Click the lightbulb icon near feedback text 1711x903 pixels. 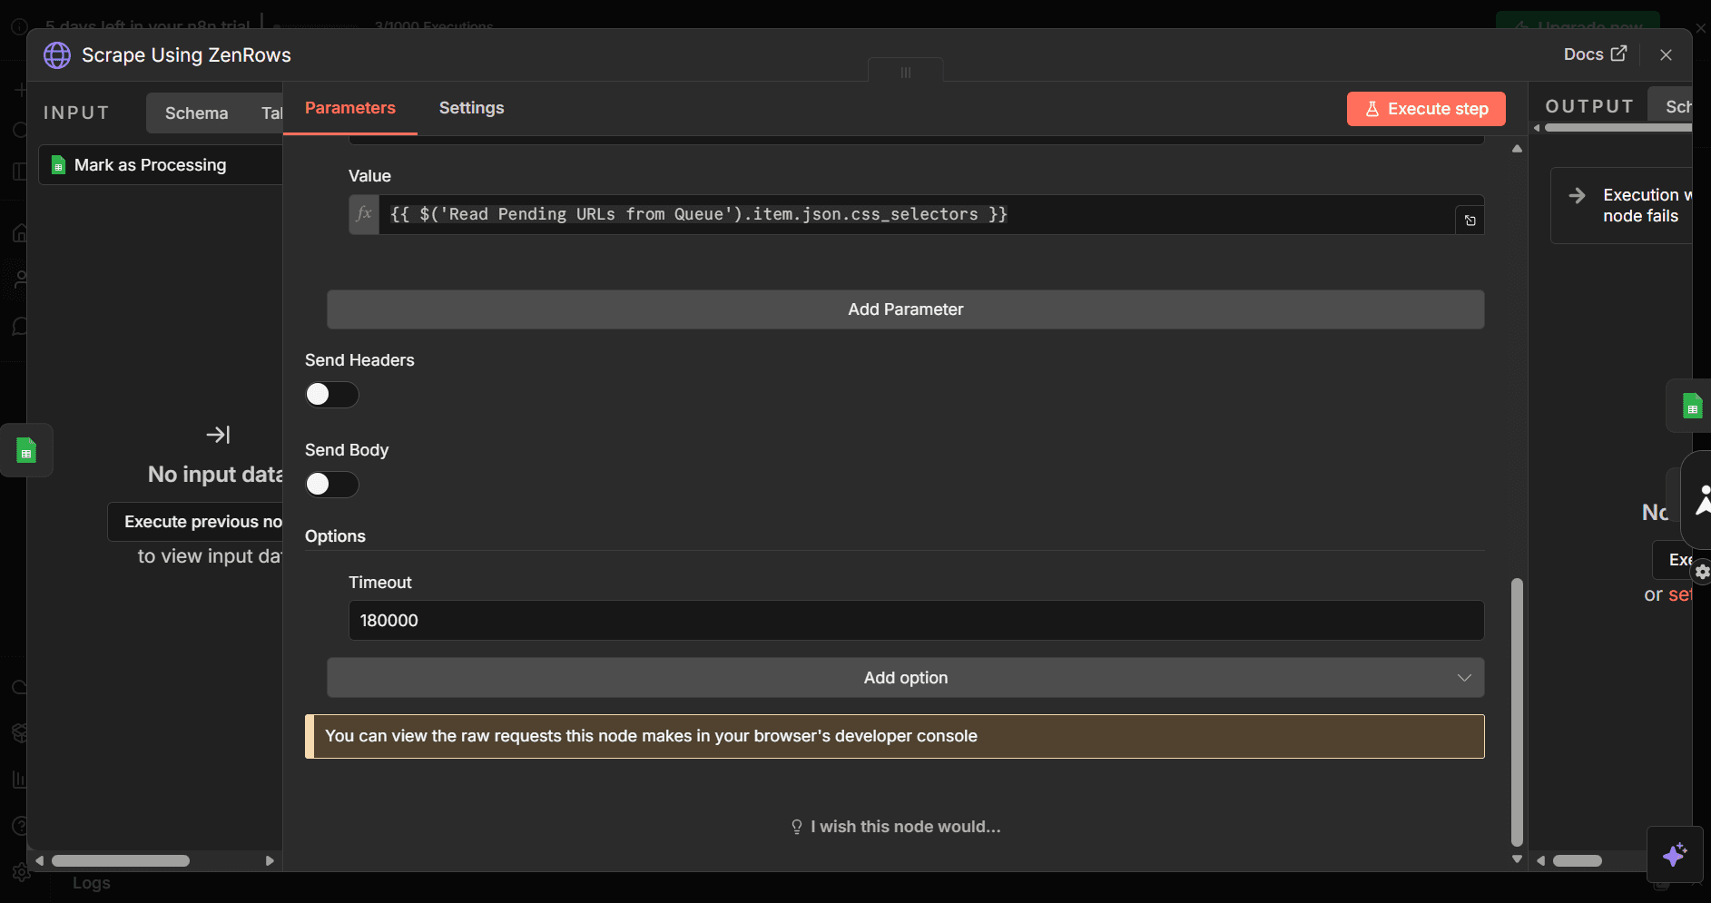pyautogui.click(x=797, y=827)
